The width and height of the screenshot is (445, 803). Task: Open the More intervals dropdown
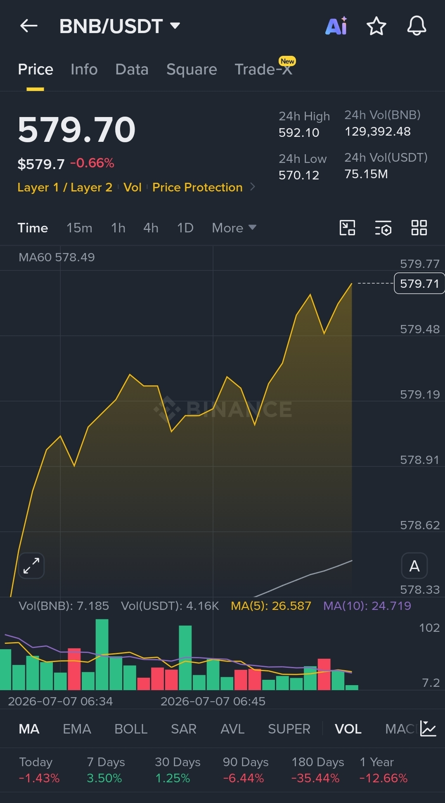[234, 228]
